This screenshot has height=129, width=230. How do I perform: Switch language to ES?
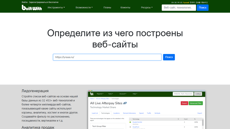click(x=181, y=2)
